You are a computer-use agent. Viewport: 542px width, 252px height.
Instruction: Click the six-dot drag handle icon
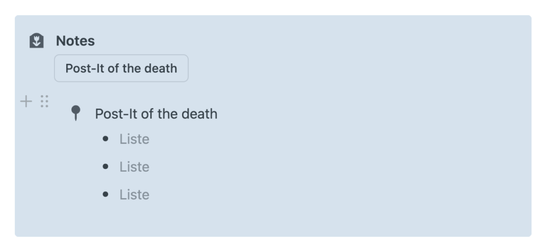[44, 101]
